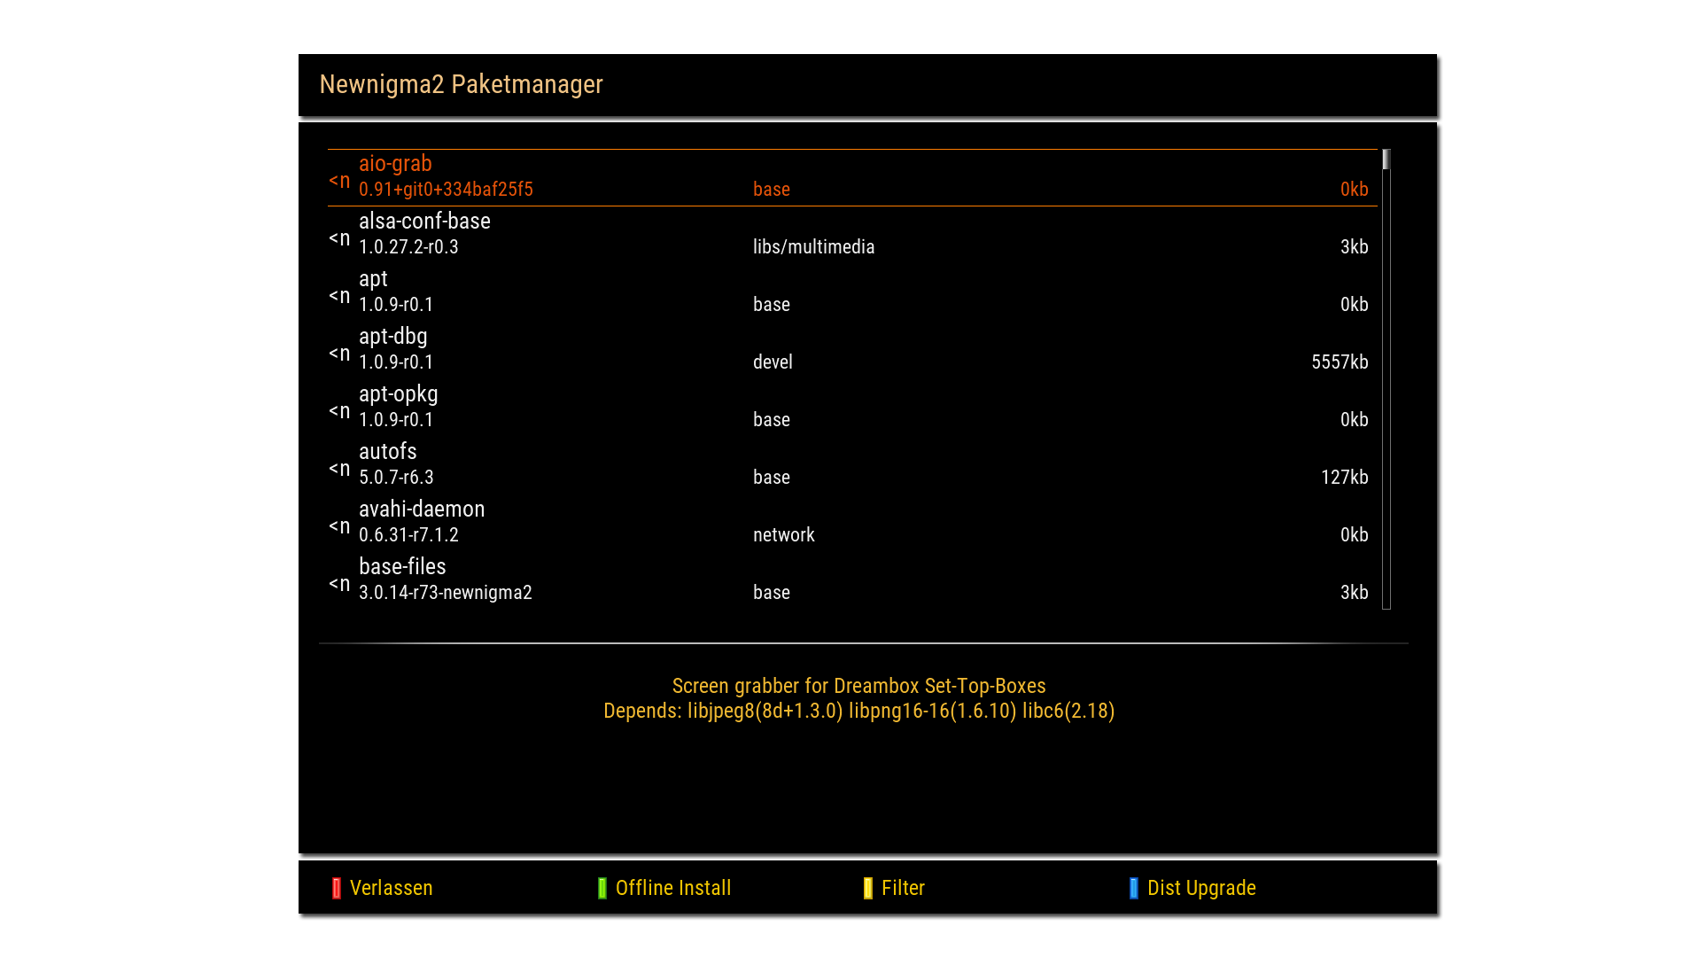This screenshot has height=957, width=1701.
Task: Click the libs/multimedia category of alsa-conf-base
Action: click(x=813, y=247)
